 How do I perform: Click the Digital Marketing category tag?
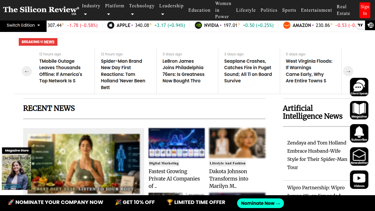(164, 163)
